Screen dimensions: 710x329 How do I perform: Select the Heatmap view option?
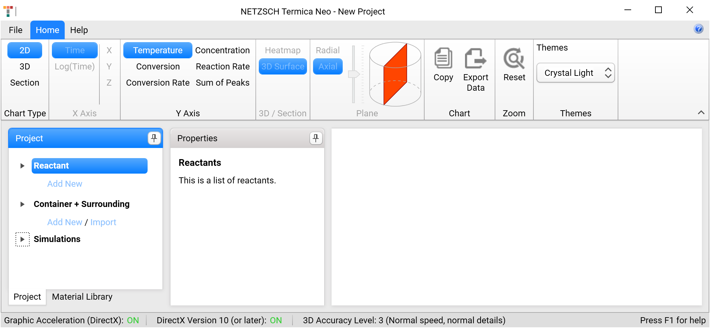[x=283, y=50]
